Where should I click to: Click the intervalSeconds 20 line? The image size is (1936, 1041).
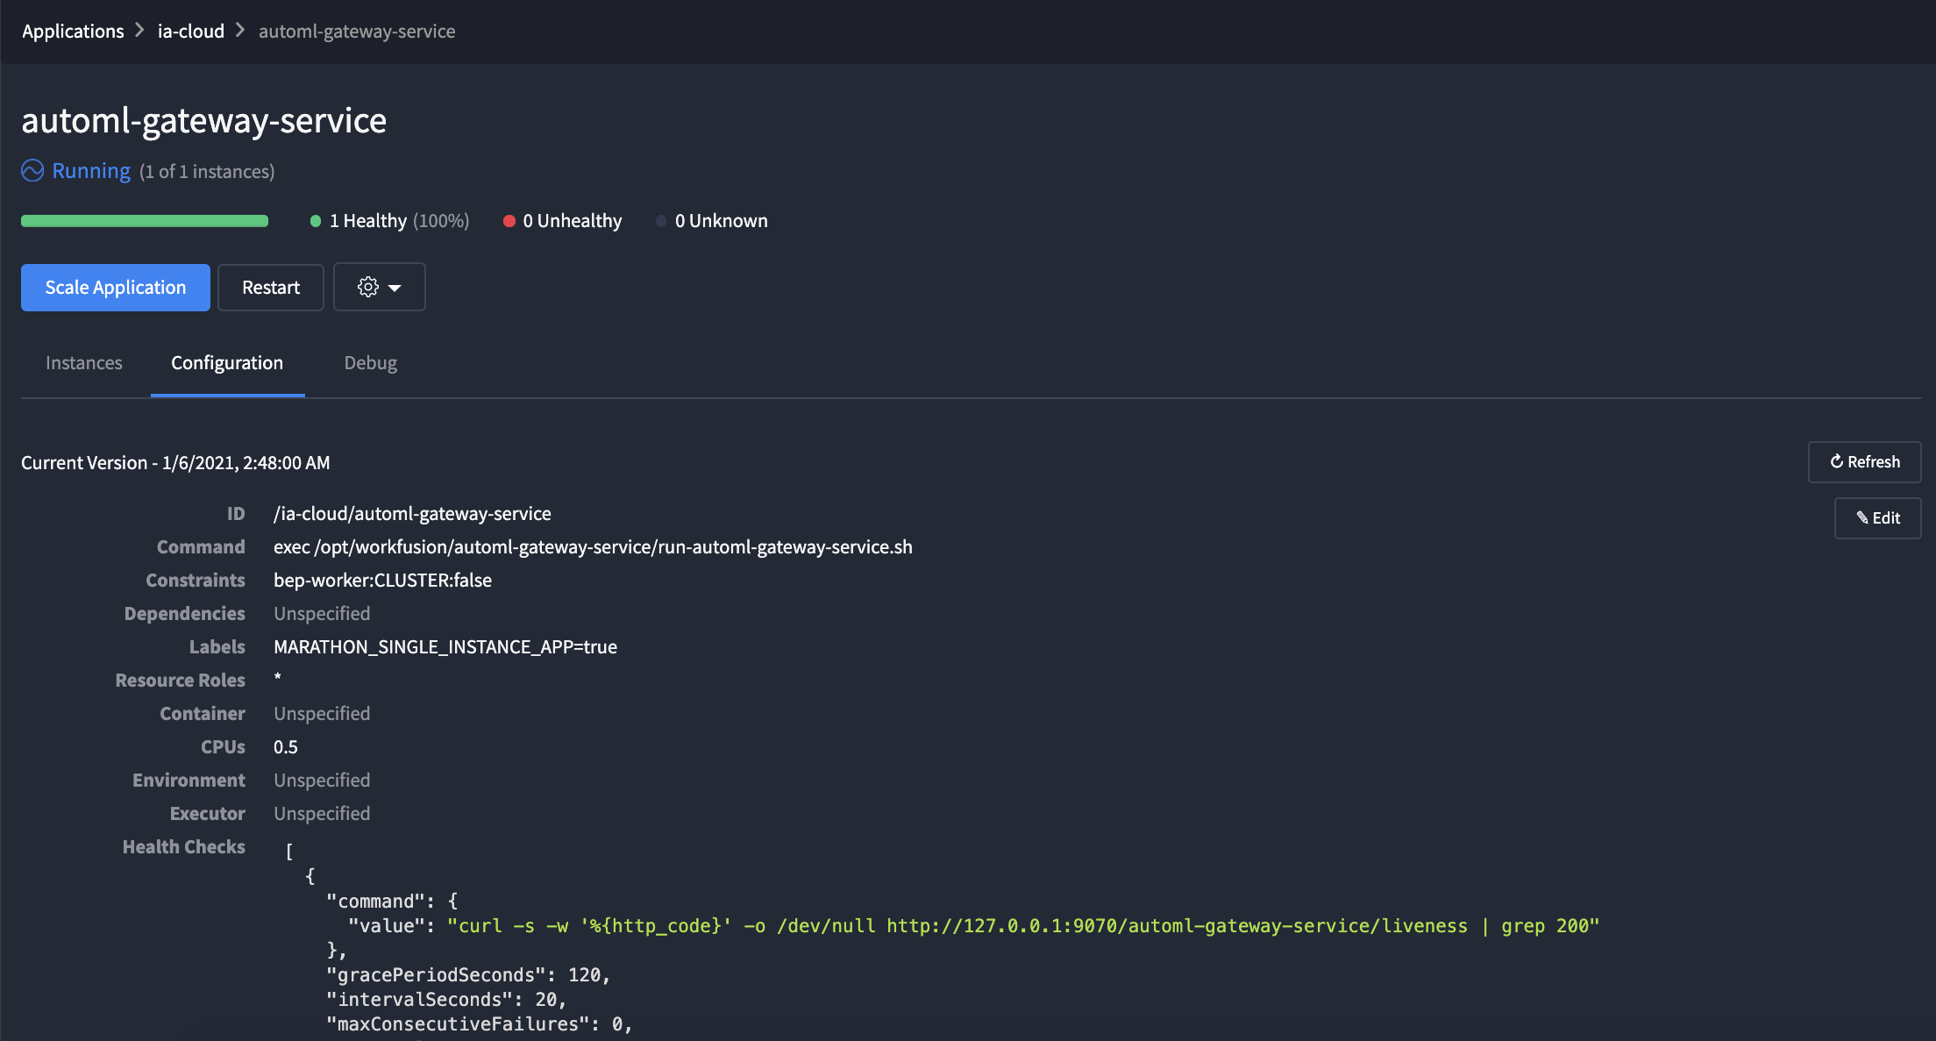(x=446, y=999)
